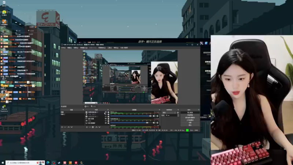
Task: Toggle visibility of first video capture source
Action: (106, 112)
